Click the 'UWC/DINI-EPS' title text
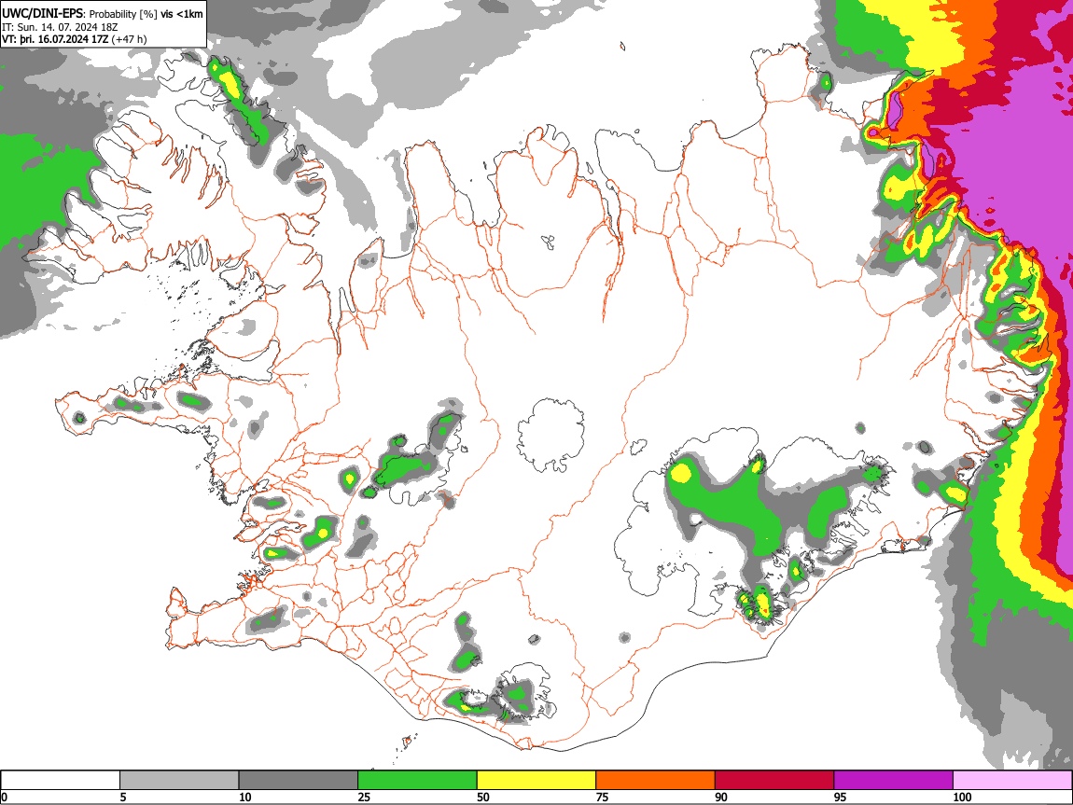Screen dimensions: 1073x805 (x=42, y=14)
